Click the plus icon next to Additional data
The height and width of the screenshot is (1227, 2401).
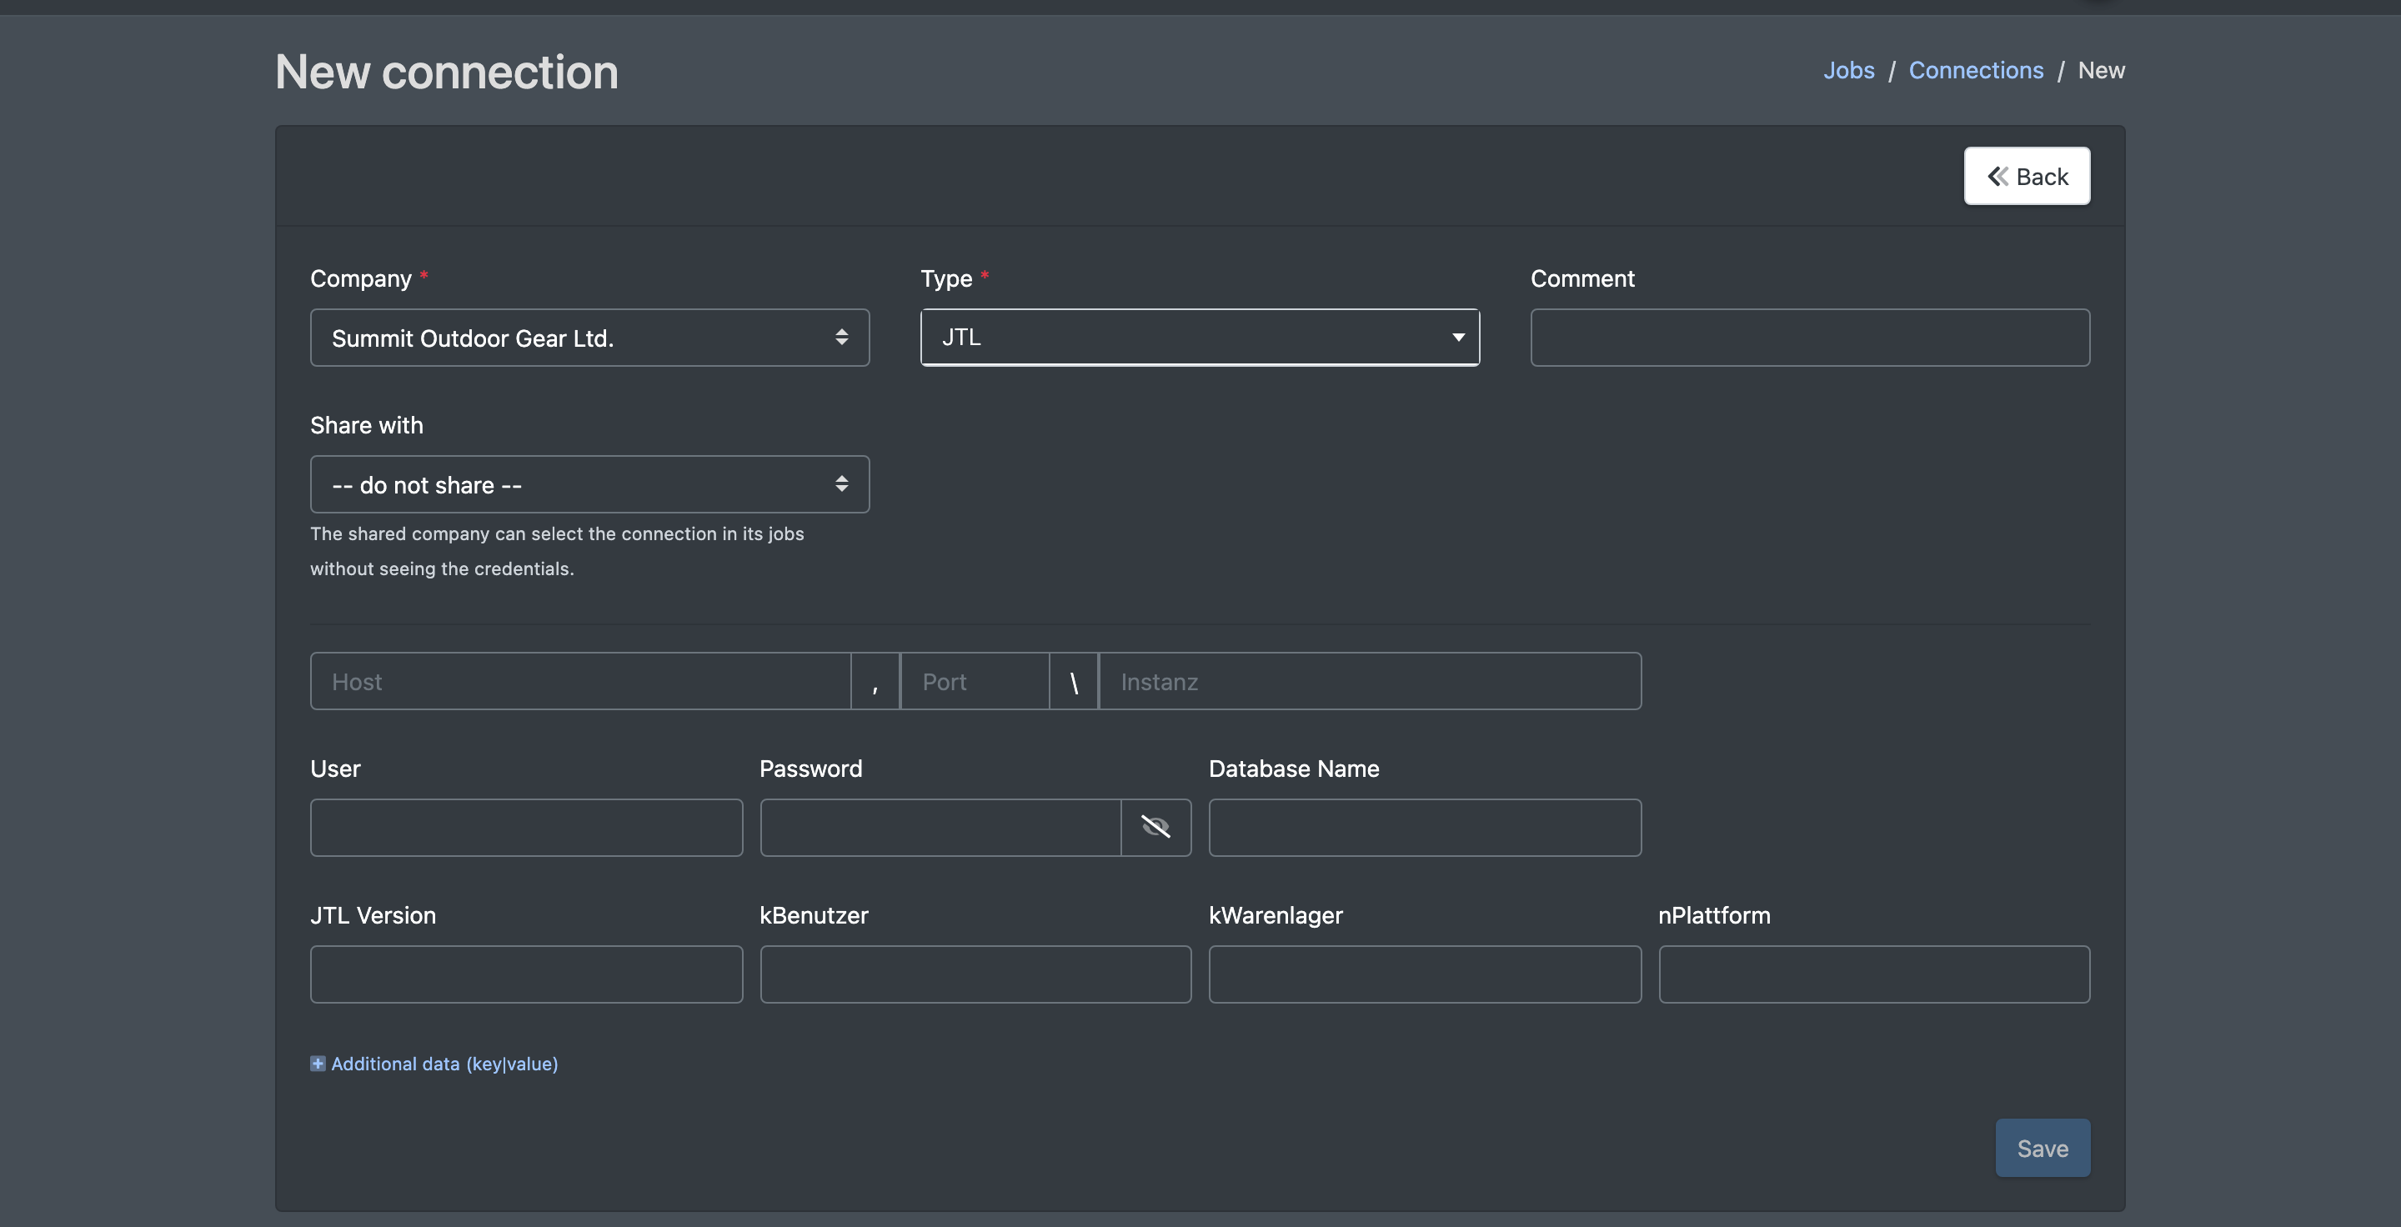318,1064
